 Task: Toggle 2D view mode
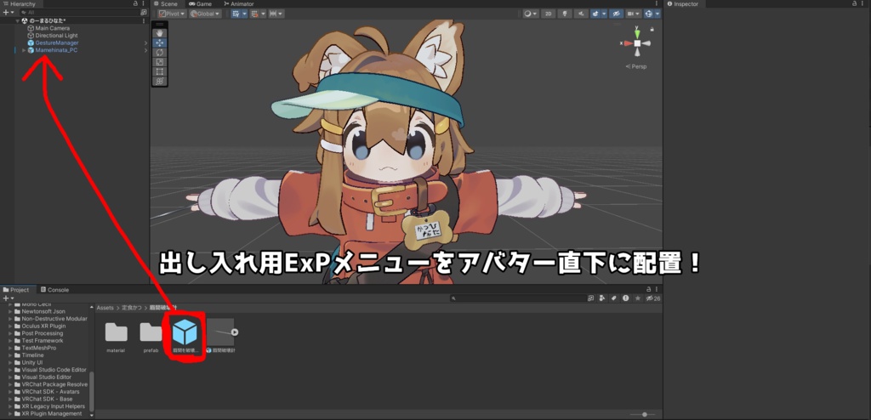coord(548,14)
